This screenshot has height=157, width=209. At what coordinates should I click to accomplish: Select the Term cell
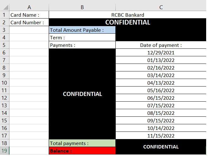(x=82, y=37)
